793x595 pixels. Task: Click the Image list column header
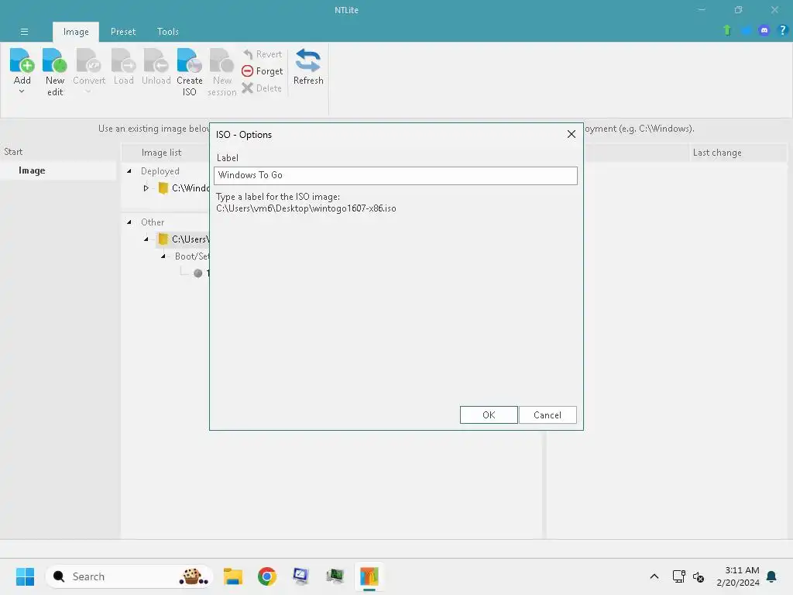(161, 153)
